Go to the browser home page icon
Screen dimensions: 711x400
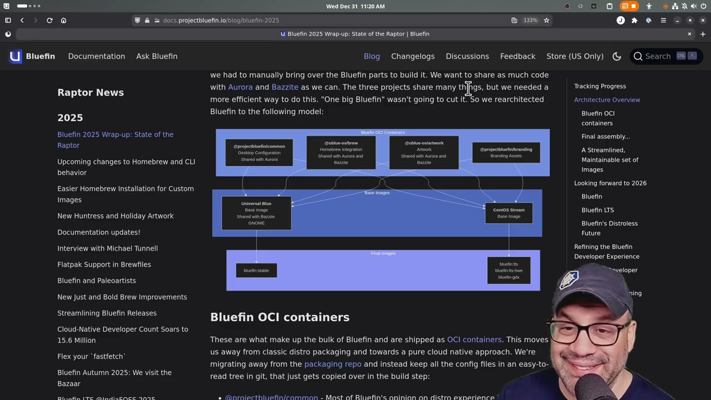[x=63, y=21]
